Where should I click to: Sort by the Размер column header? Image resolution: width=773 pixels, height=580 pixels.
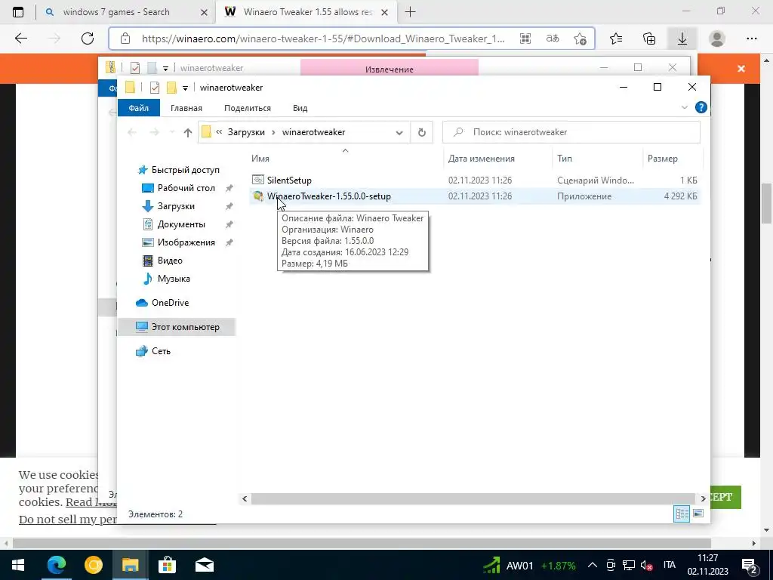click(663, 159)
